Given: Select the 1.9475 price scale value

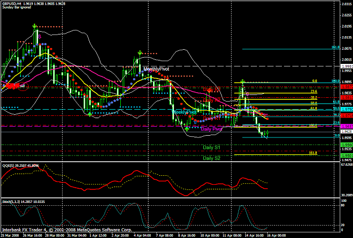Looking at the screenshot, I should point(347,160).
